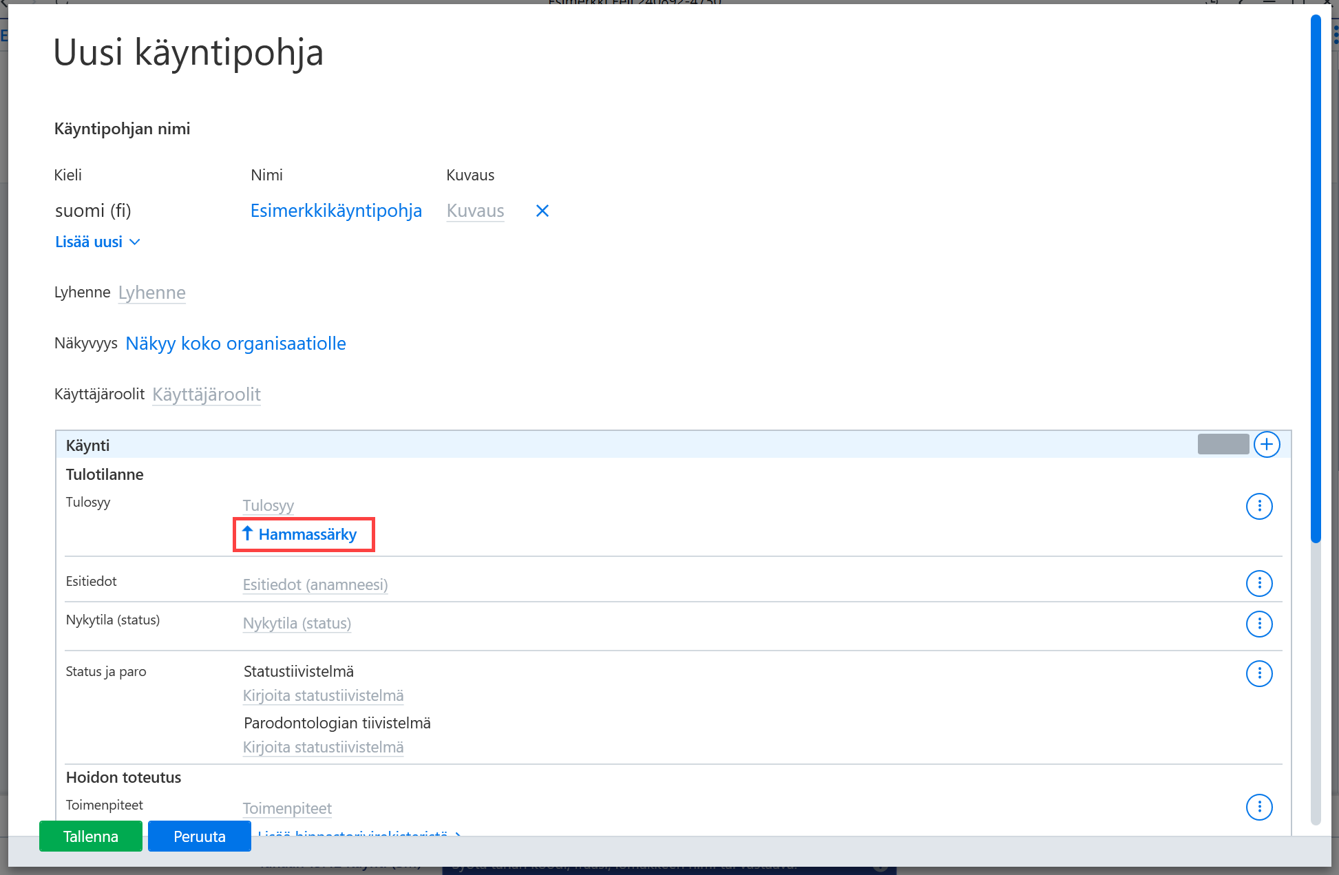Click the Lyhenne abbreviation field

(x=151, y=293)
